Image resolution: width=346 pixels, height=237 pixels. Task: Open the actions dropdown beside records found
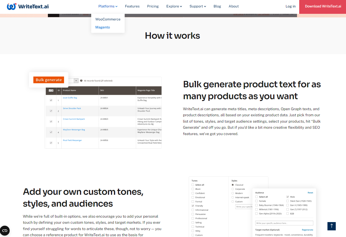[76, 81]
